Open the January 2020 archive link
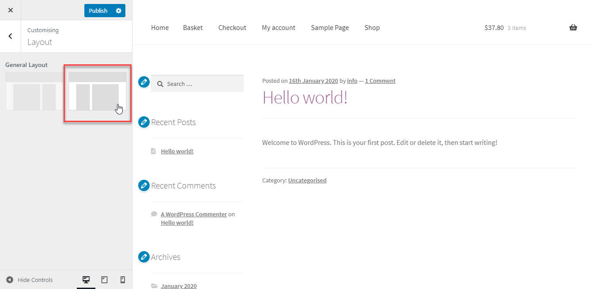This screenshot has width=593, height=289. coord(179,286)
